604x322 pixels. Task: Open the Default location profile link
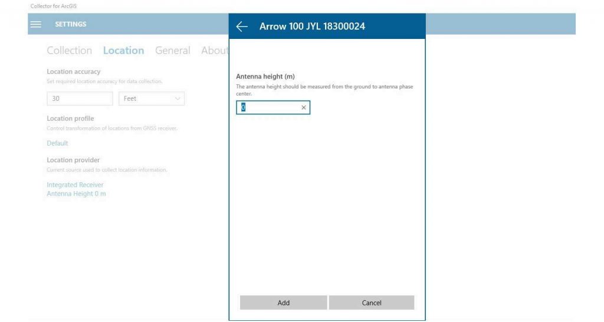coord(57,143)
